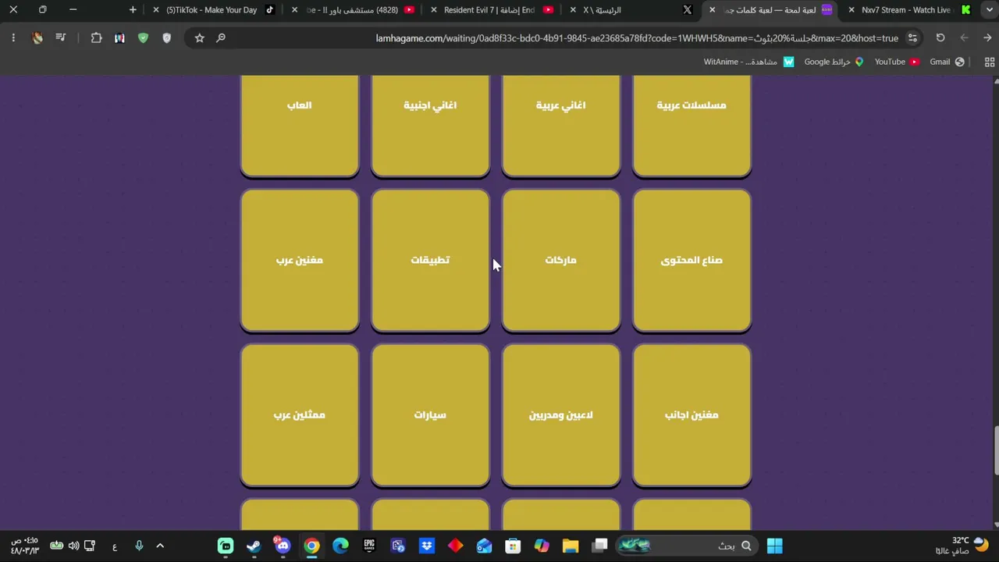Go back to previous page
Viewport: 999px width, 562px height.
[987, 38]
